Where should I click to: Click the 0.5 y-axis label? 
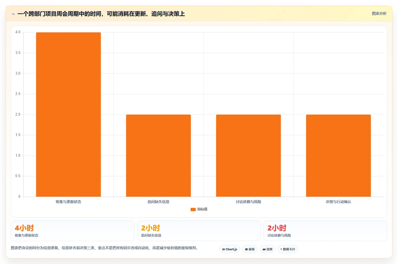tap(18, 176)
